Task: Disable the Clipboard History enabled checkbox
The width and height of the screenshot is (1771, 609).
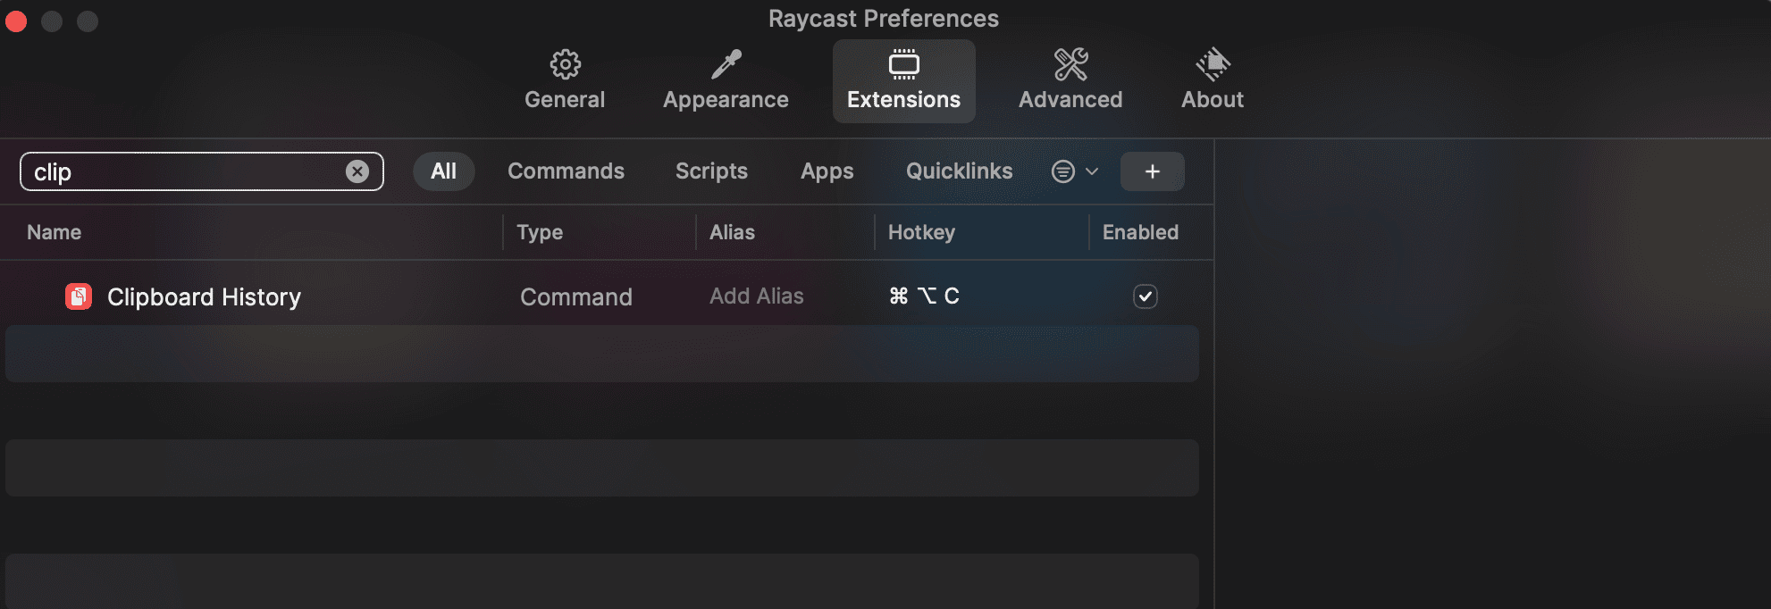Action: point(1145,296)
